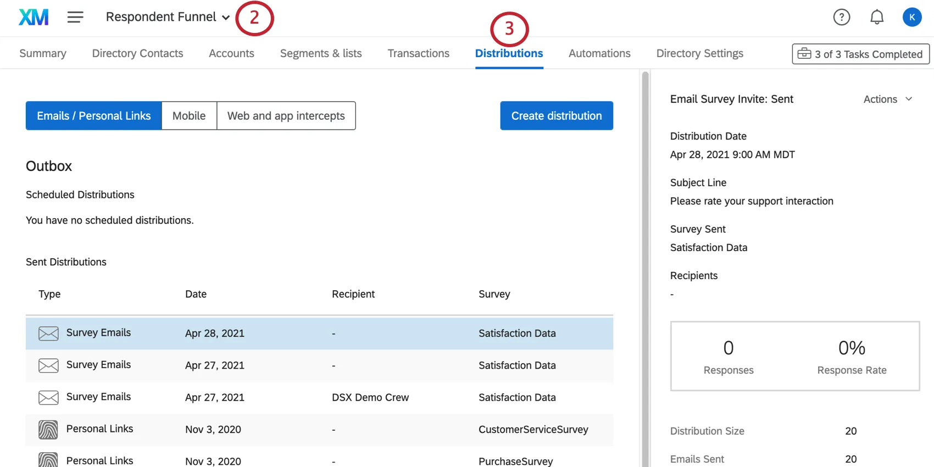Open the user account avatar K

[911, 17]
